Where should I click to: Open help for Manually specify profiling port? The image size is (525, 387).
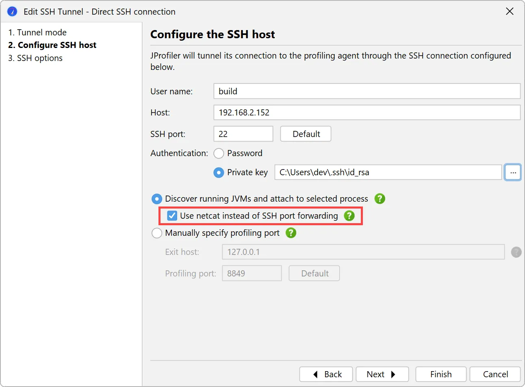[x=291, y=233]
